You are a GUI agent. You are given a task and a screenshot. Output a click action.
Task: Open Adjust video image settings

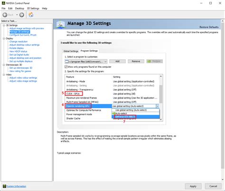pos(23,81)
